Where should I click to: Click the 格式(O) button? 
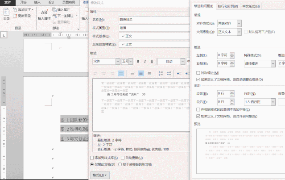pos(99,175)
